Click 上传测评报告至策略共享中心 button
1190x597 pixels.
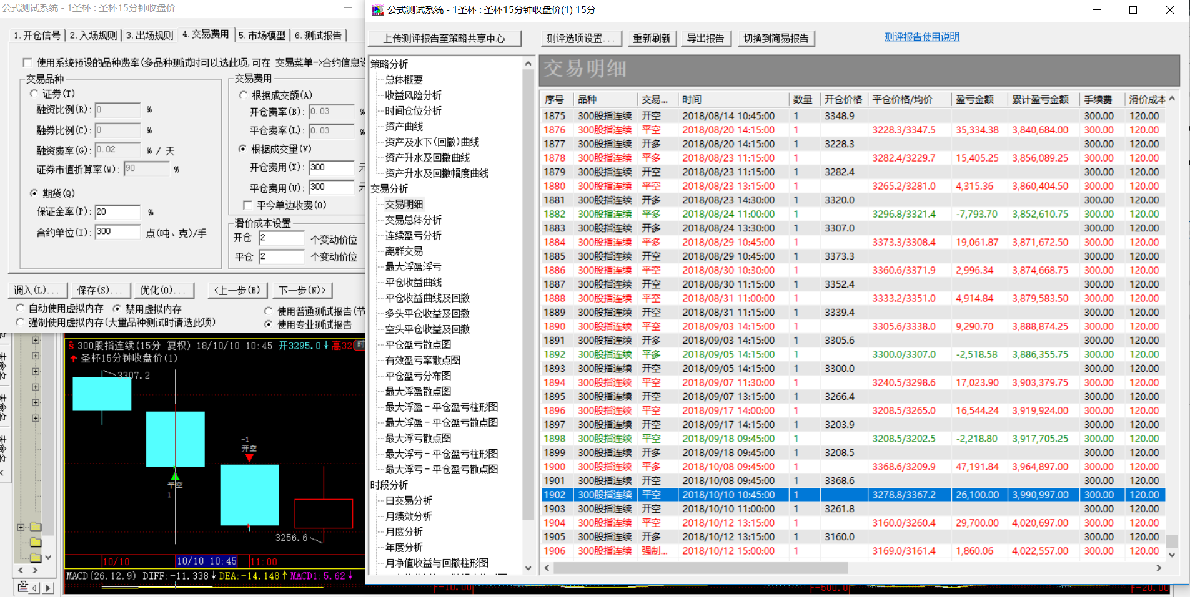tap(444, 39)
